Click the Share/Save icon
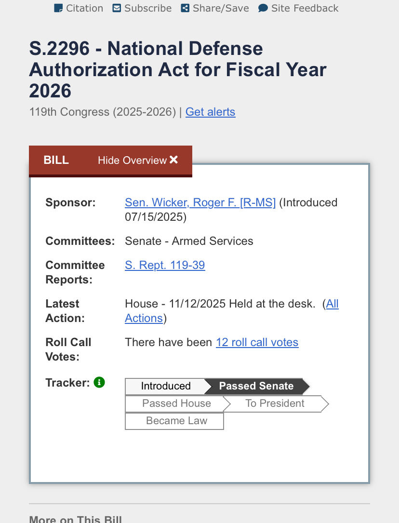 185,8
